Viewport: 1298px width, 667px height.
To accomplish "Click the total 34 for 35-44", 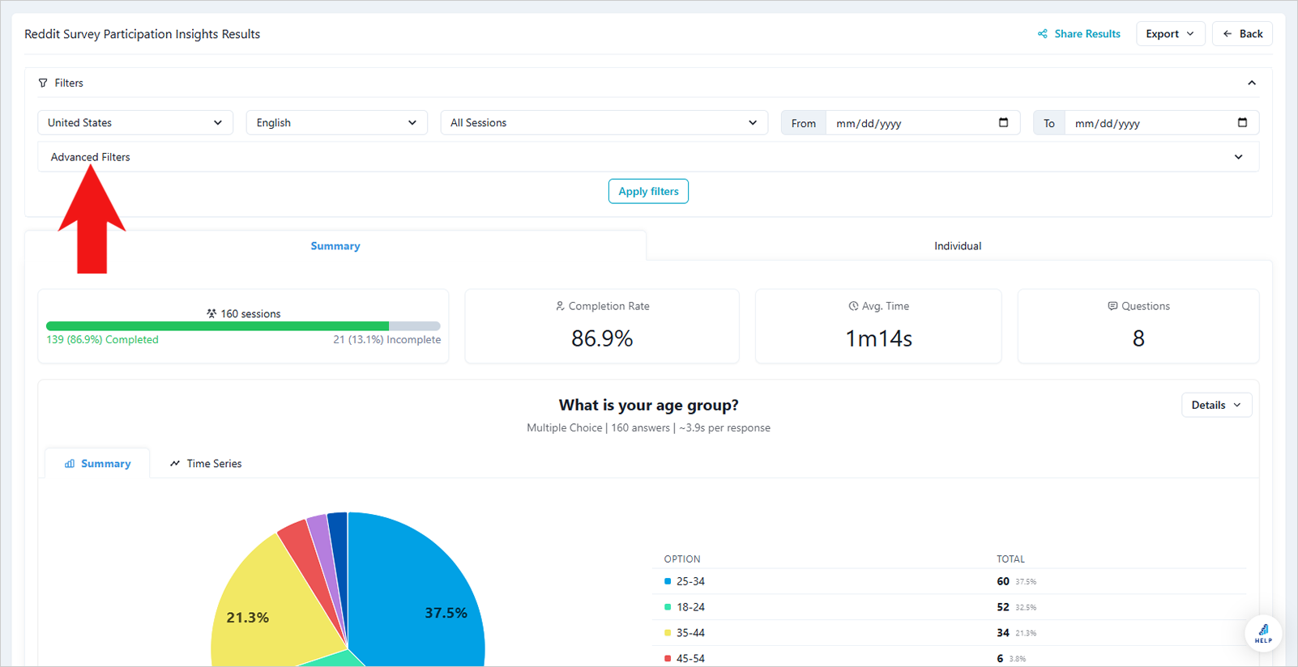I will [x=1003, y=633].
